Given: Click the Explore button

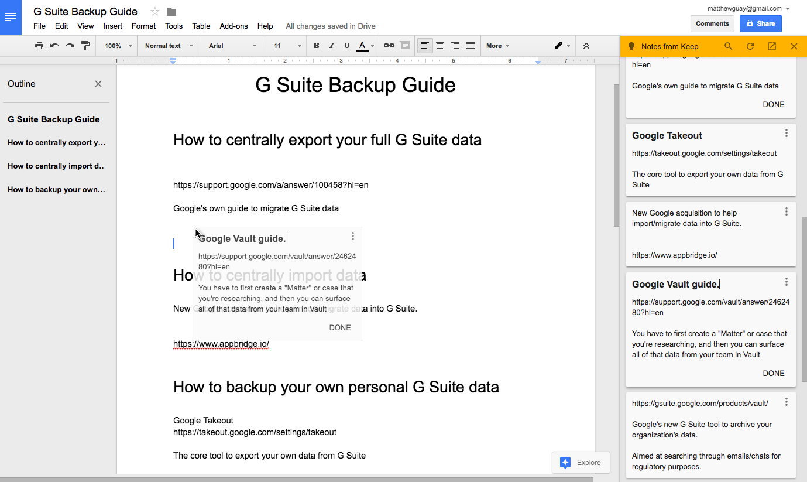Looking at the screenshot, I should (x=581, y=462).
